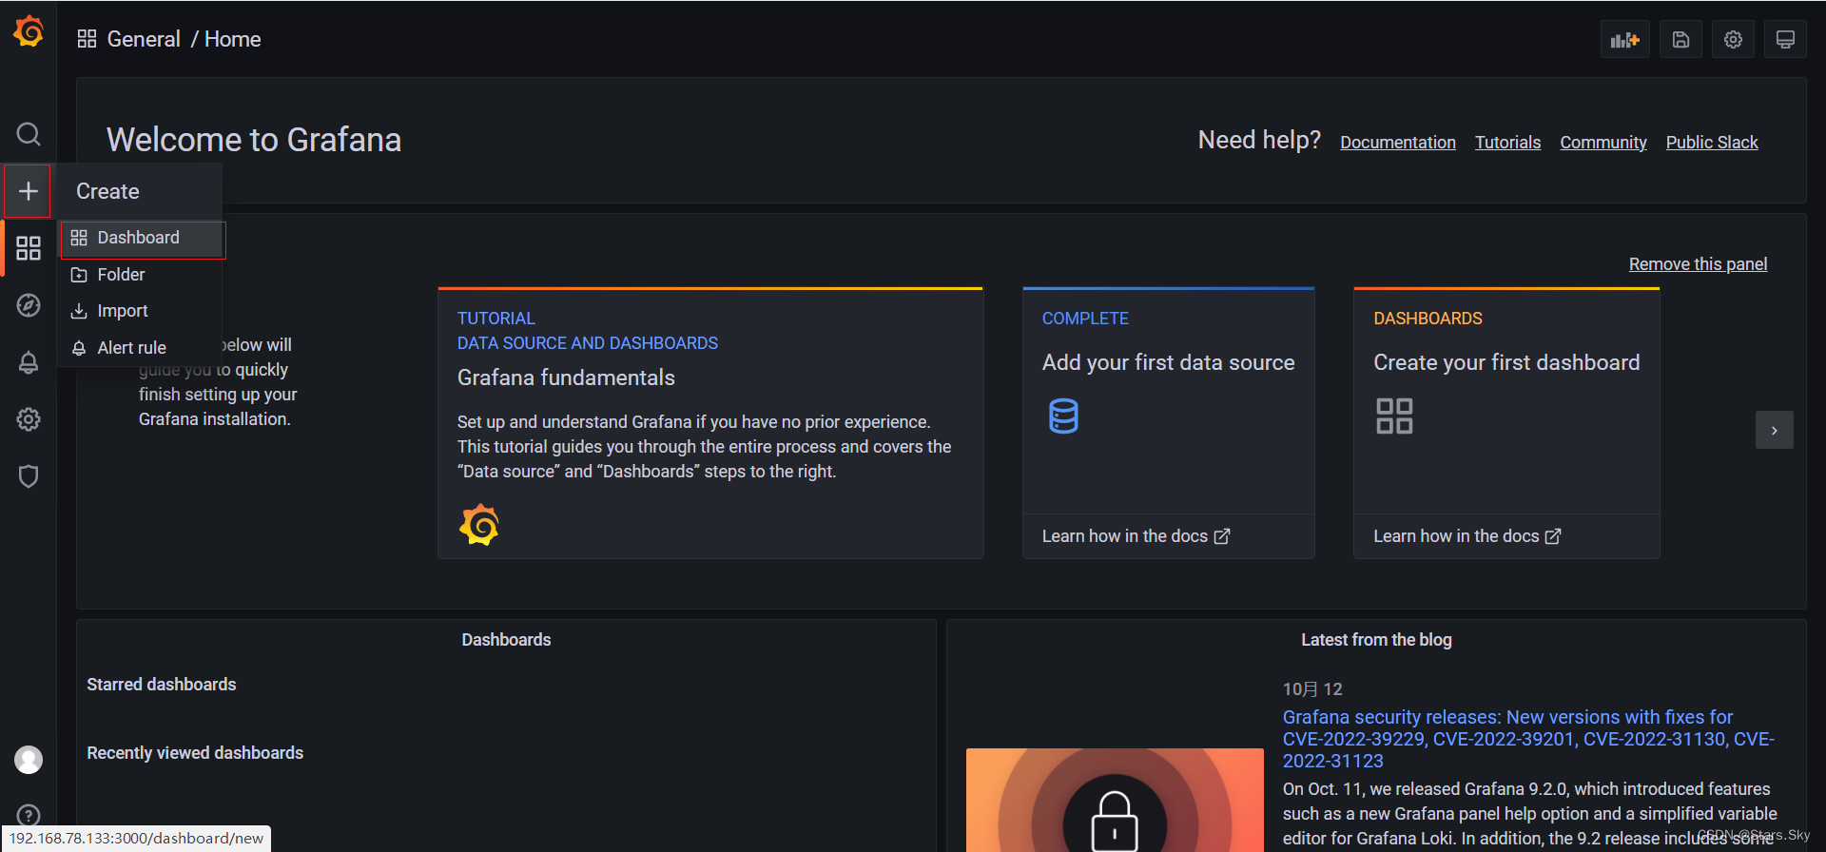Click the Grafana logo in sidebar
The image size is (1826, 852).
(29, 31)
